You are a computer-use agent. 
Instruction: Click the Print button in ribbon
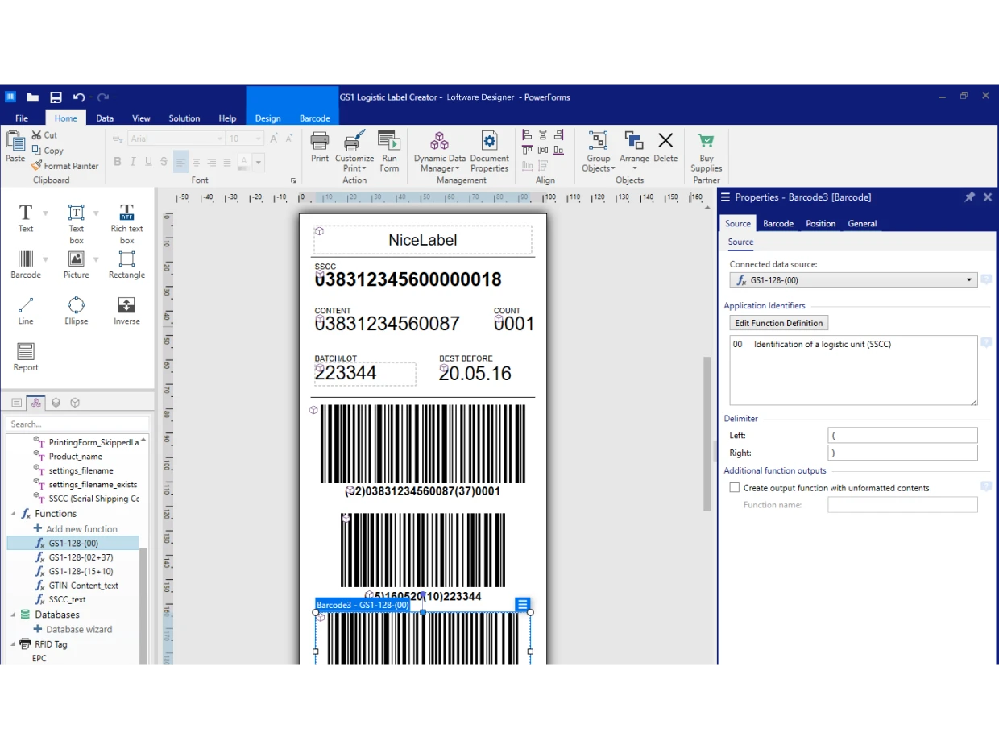coord(320,147)
